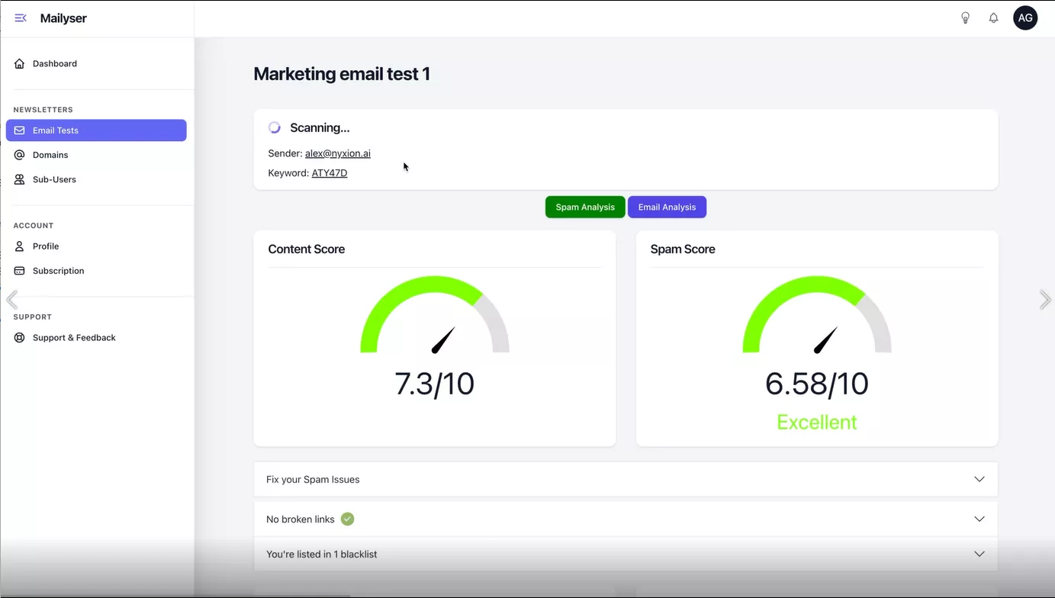Select Email Tests in the sidebar
Image resolution: width=1055 pixels, height=598 pixels.
96,130
